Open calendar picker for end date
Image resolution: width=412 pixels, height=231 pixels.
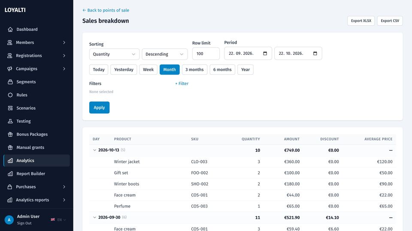pos(315,53)
